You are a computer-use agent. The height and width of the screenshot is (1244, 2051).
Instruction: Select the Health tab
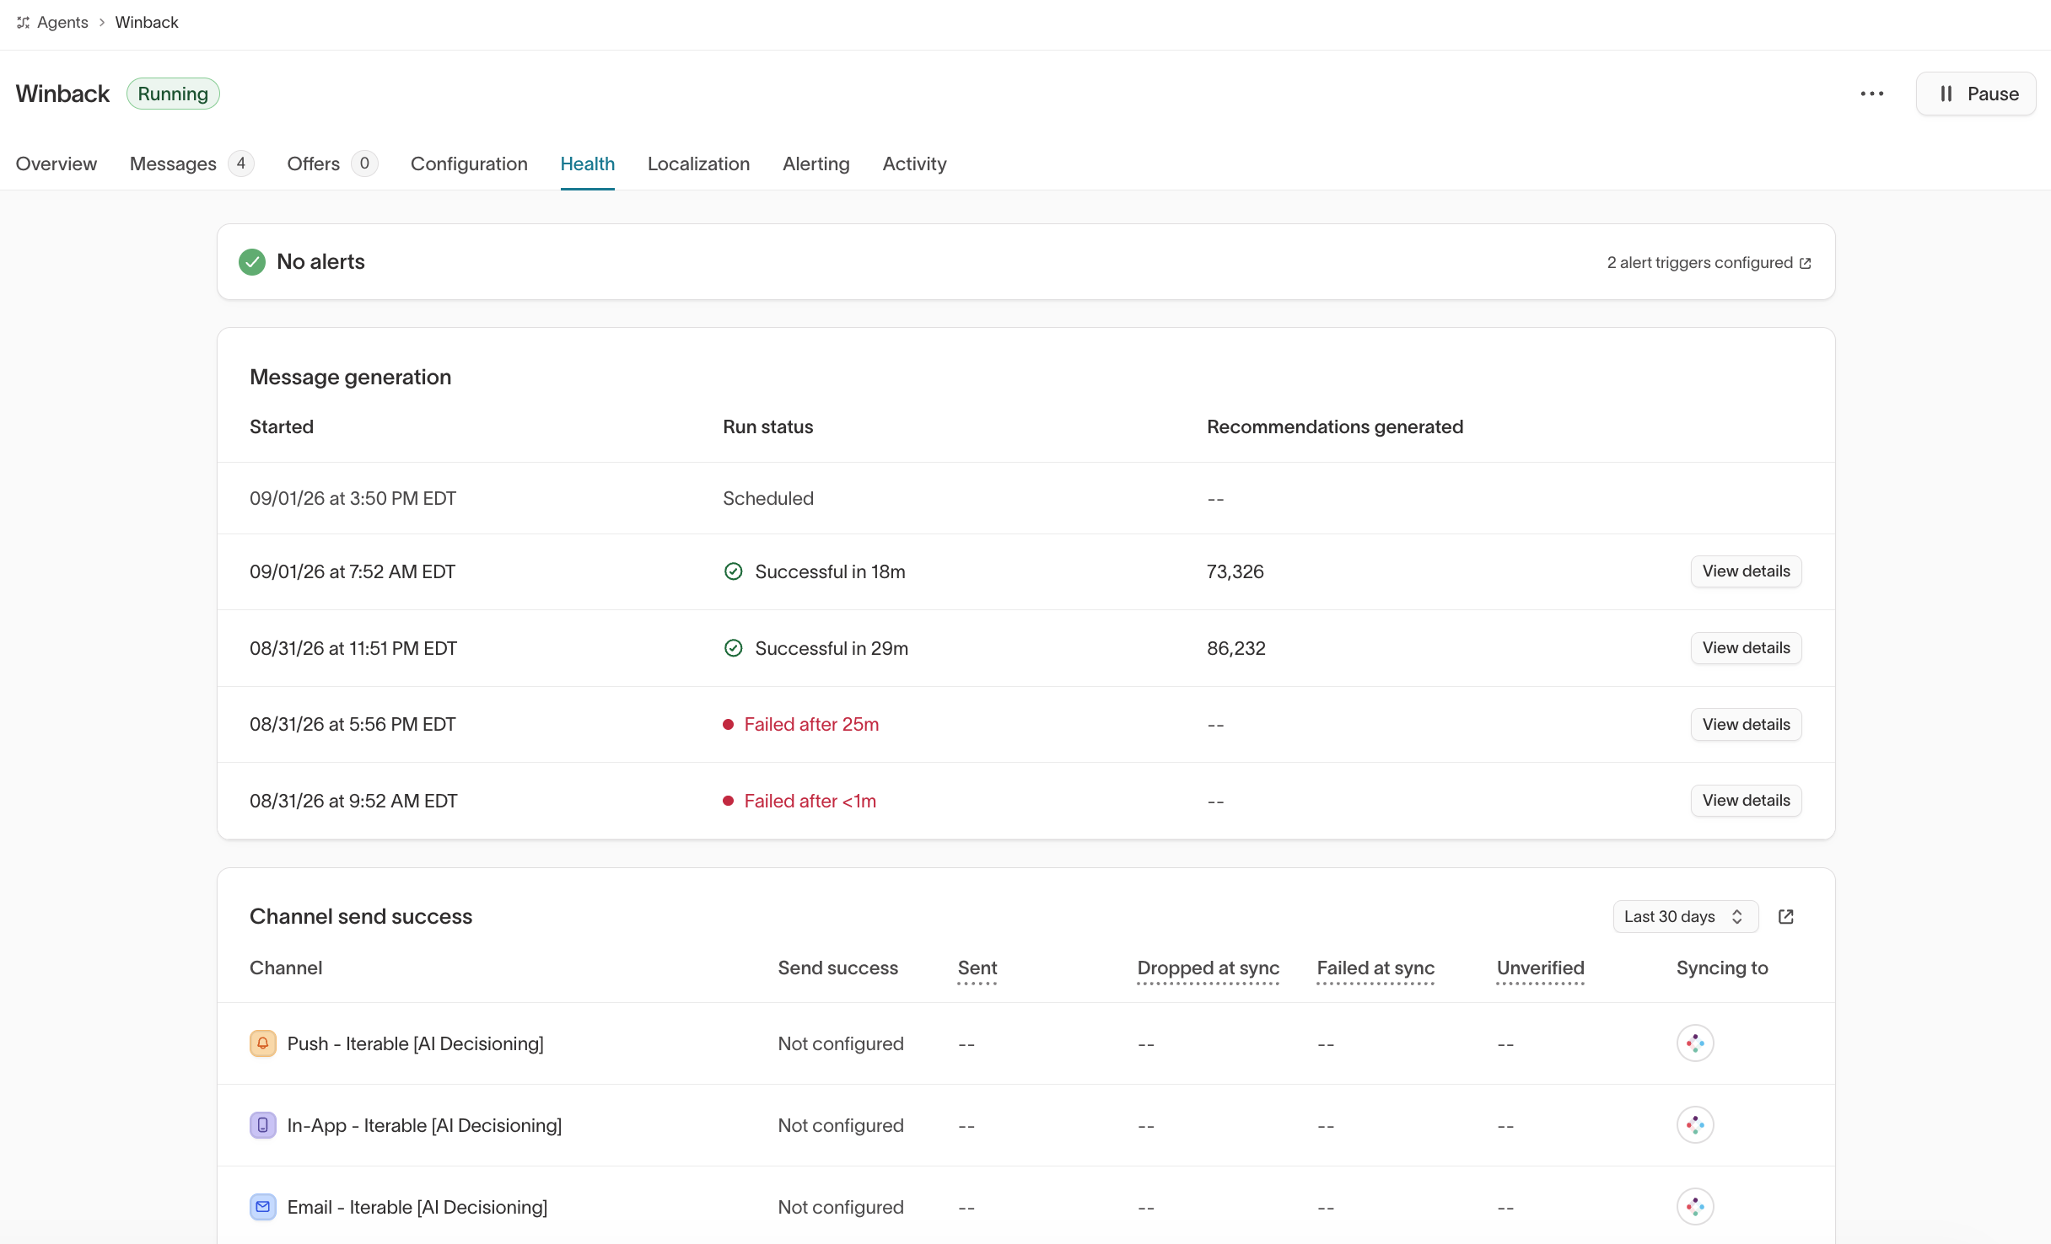tap(588, 164)
